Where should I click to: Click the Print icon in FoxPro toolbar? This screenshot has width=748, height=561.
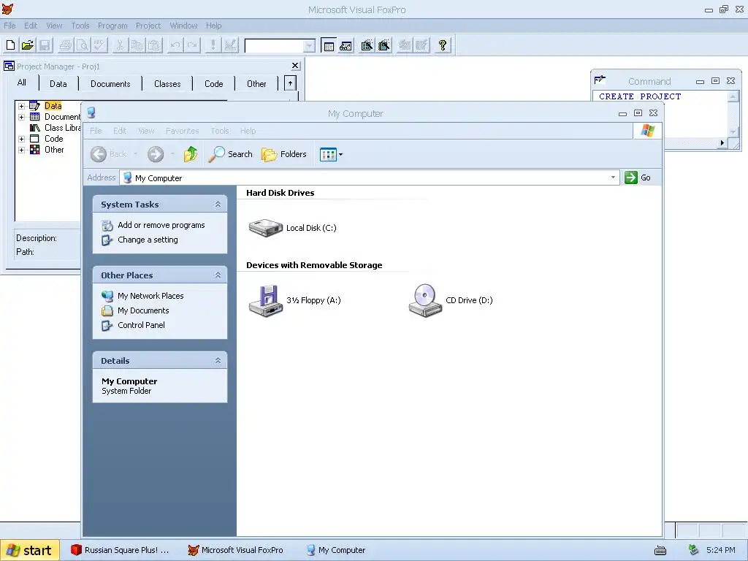point(65,45)
